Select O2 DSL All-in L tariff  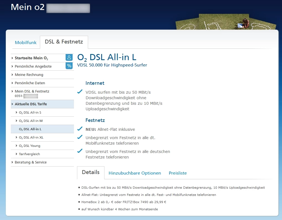point(42,129)
